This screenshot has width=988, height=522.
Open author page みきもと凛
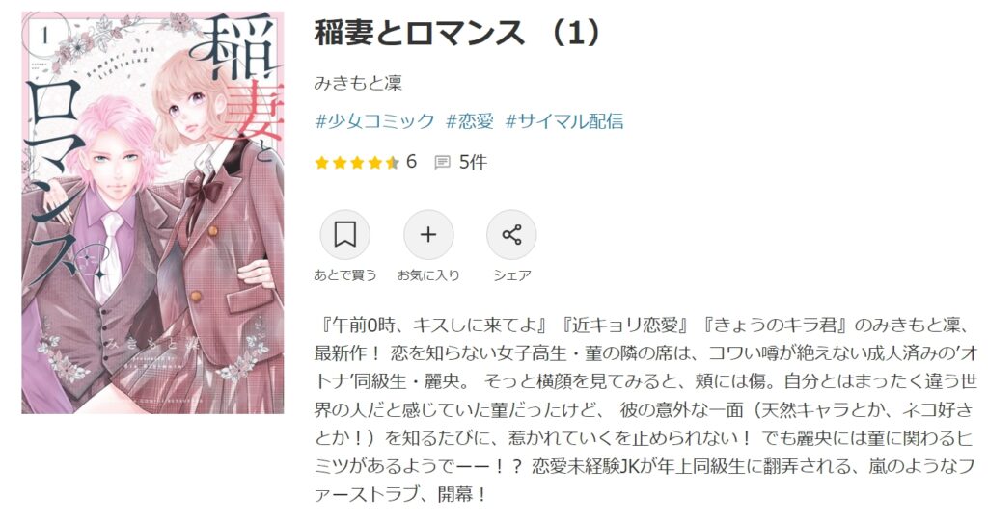point(358,83)
